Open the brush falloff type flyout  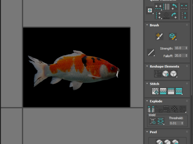pyautogui.click(x=151, y=52)
